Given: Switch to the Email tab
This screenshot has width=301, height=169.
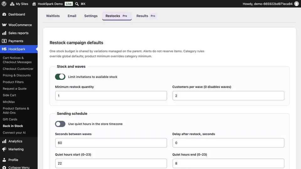Looking at the screenshot, I should [72, 16].
